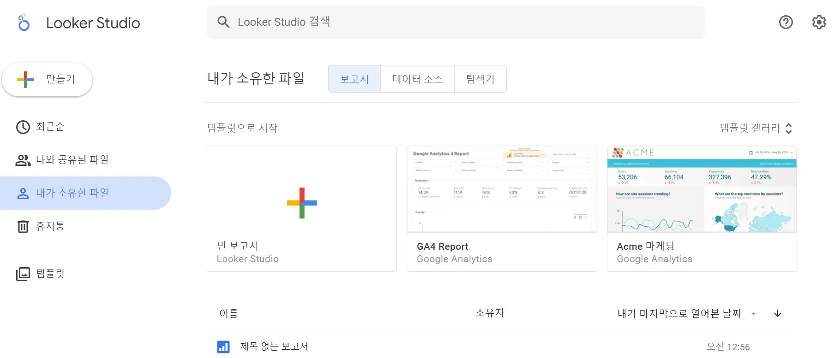Toggle the sort direction arrow
This screenshot has height=358, width=834.
click(778, 313)
